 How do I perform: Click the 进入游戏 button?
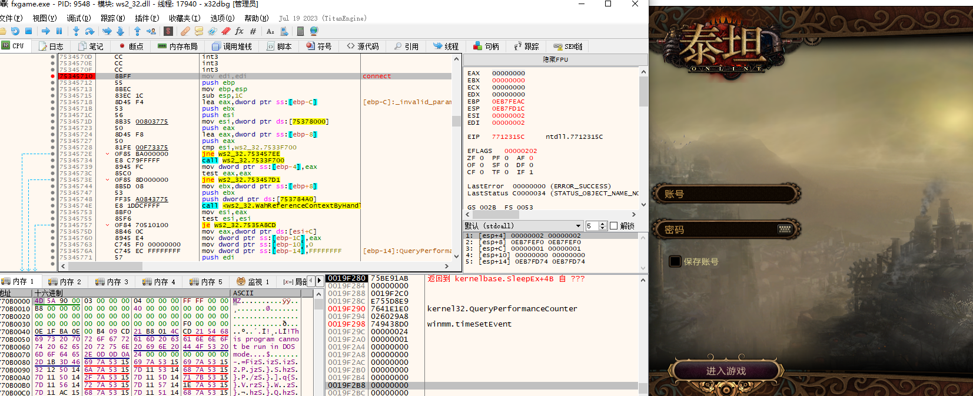click(x=726, y=371)
